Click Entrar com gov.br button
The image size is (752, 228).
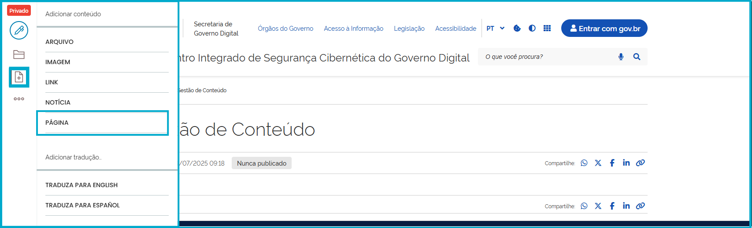coord(604,28)
